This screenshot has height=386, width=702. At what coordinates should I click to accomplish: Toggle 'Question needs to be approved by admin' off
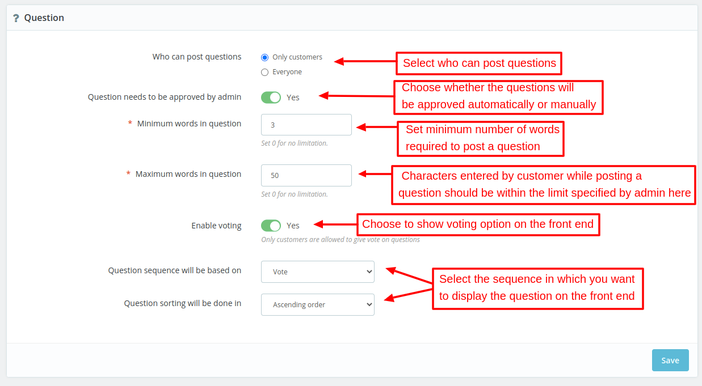tap(271, 97)
